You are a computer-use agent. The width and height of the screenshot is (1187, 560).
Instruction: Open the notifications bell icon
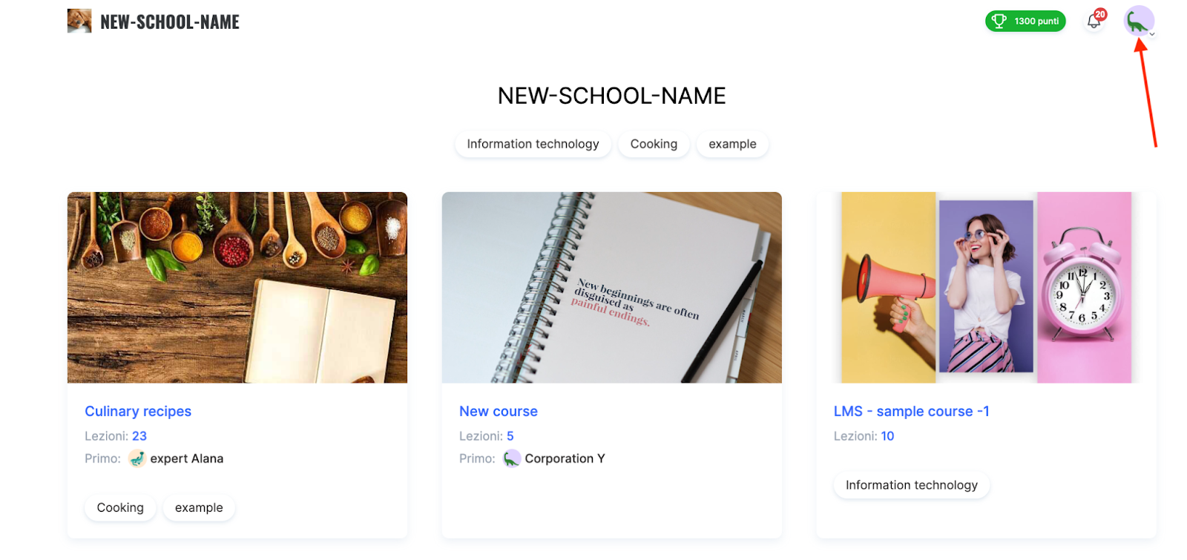click(1094, 22)
